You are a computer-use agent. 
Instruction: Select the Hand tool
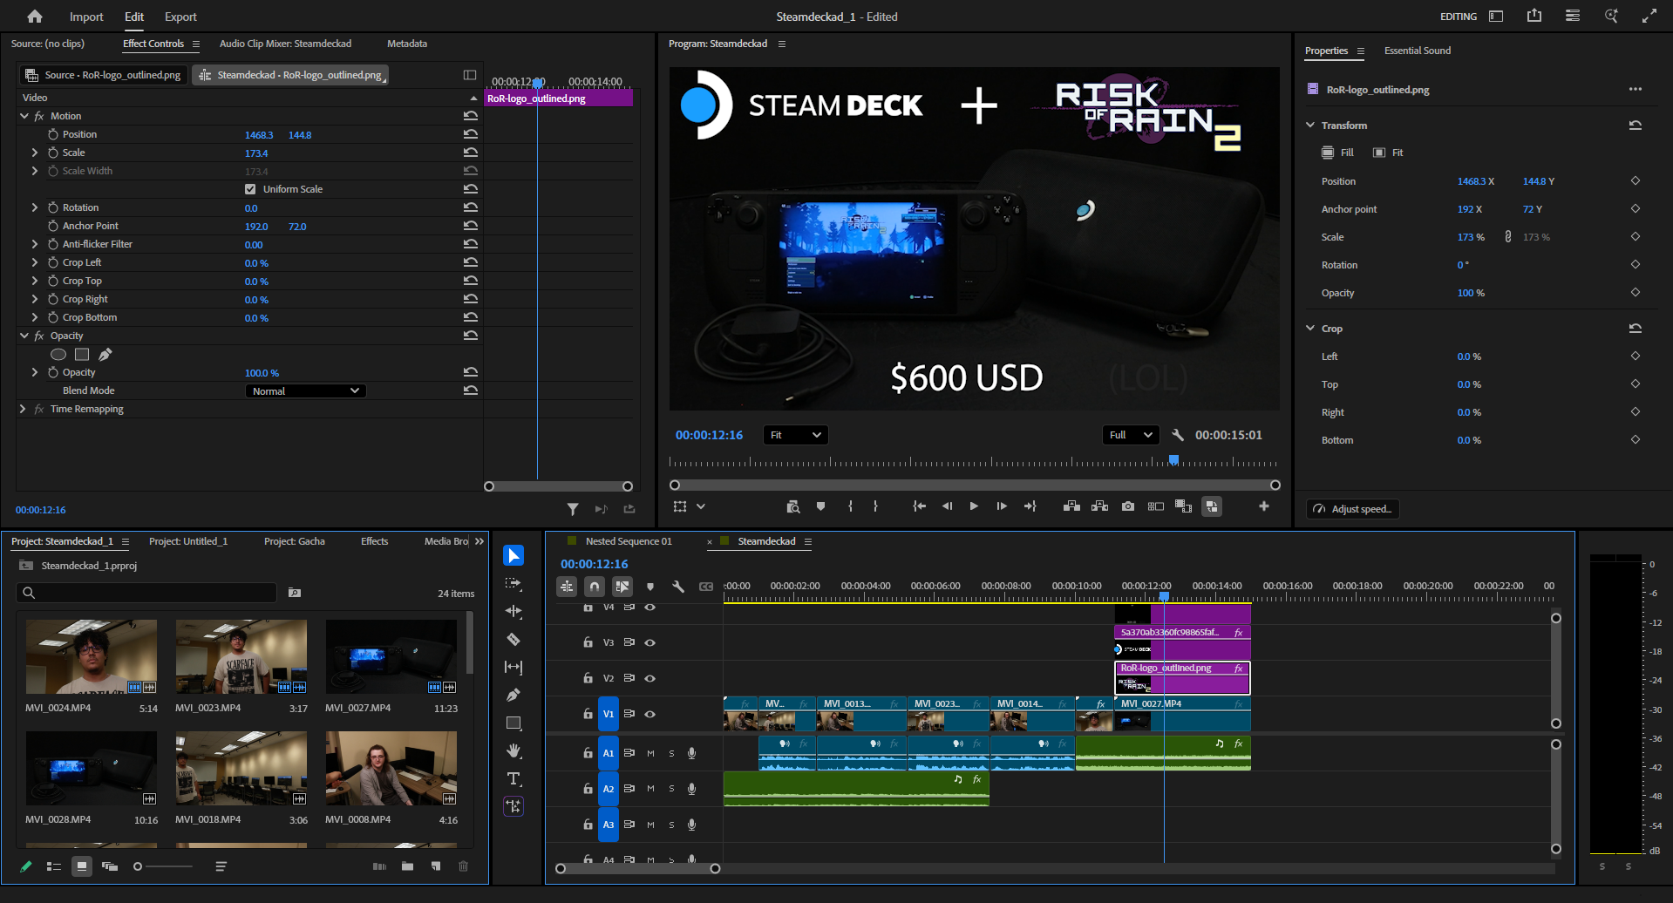513,750
